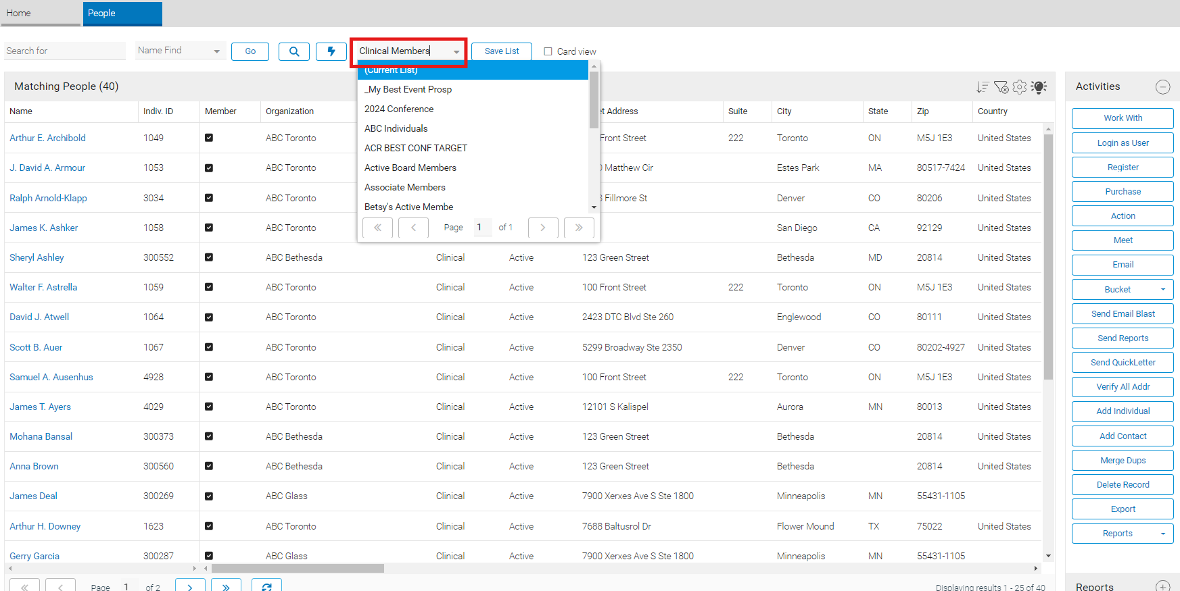Click the lightbulb tips icon
This screenshot has height=591, width=1180.
[1039, 87]
